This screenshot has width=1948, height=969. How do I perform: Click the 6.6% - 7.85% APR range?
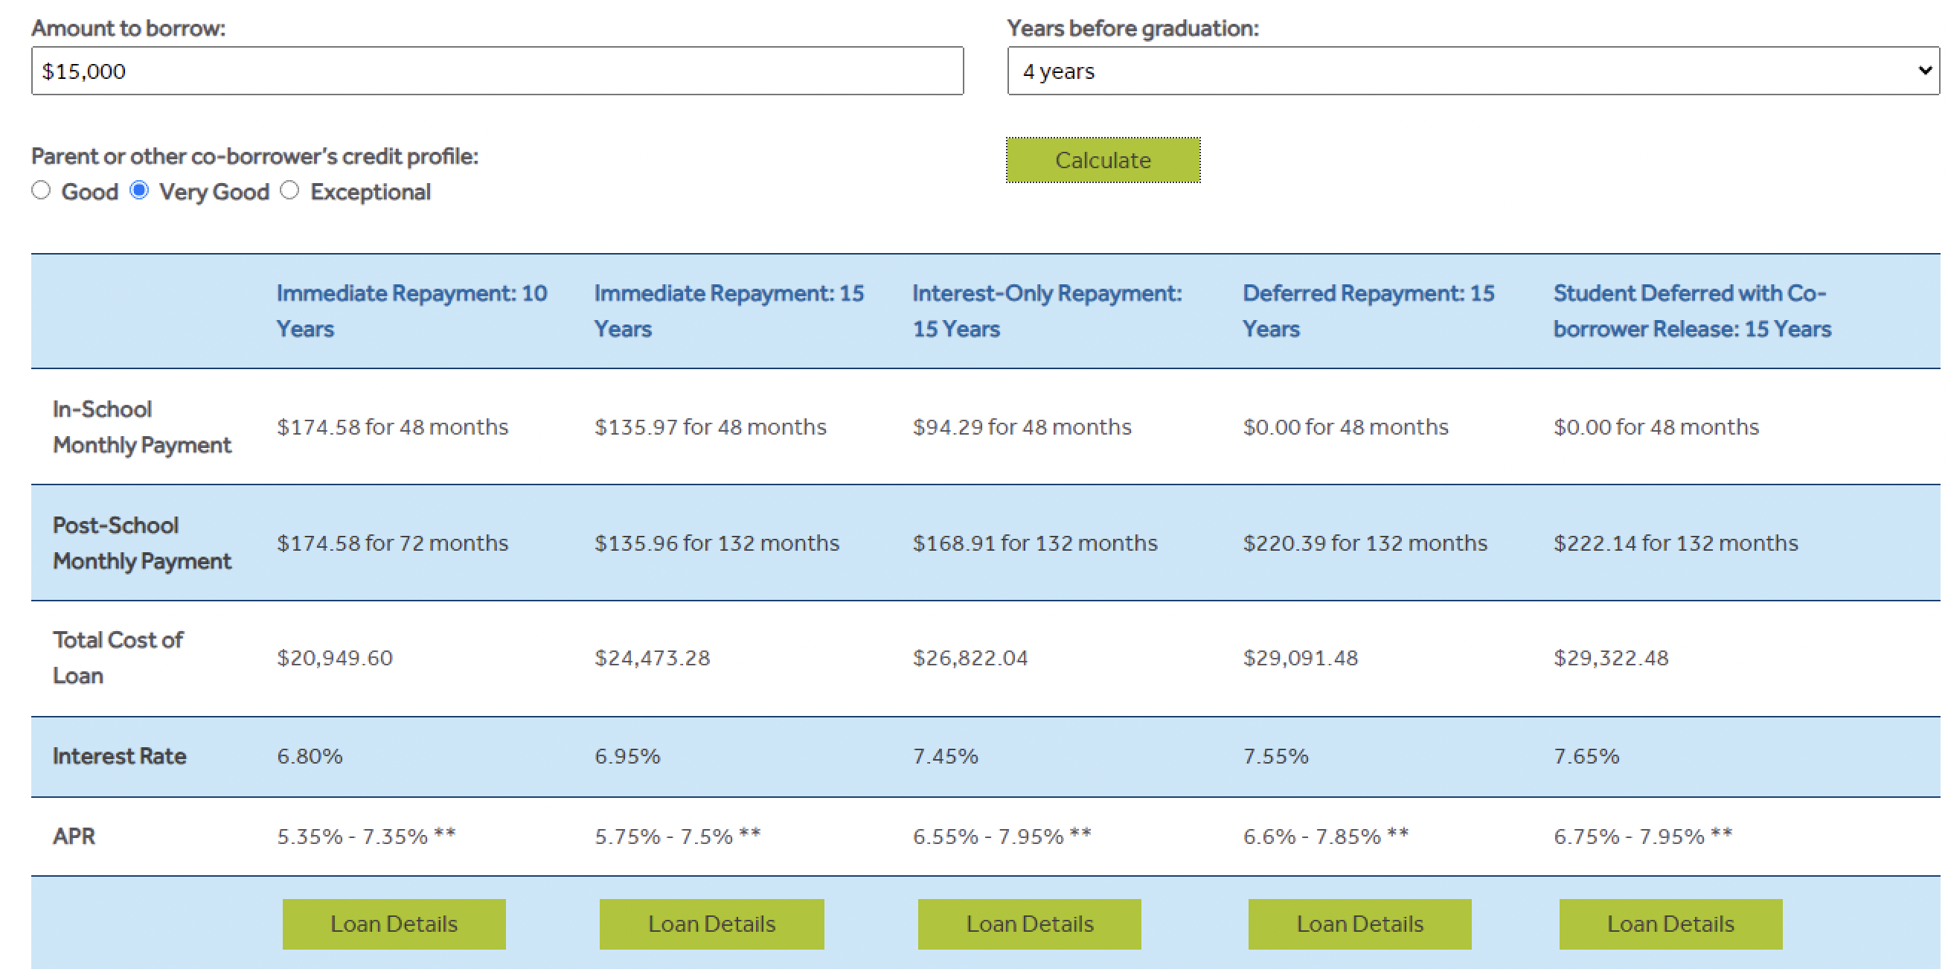click(x=1326, y=837)
